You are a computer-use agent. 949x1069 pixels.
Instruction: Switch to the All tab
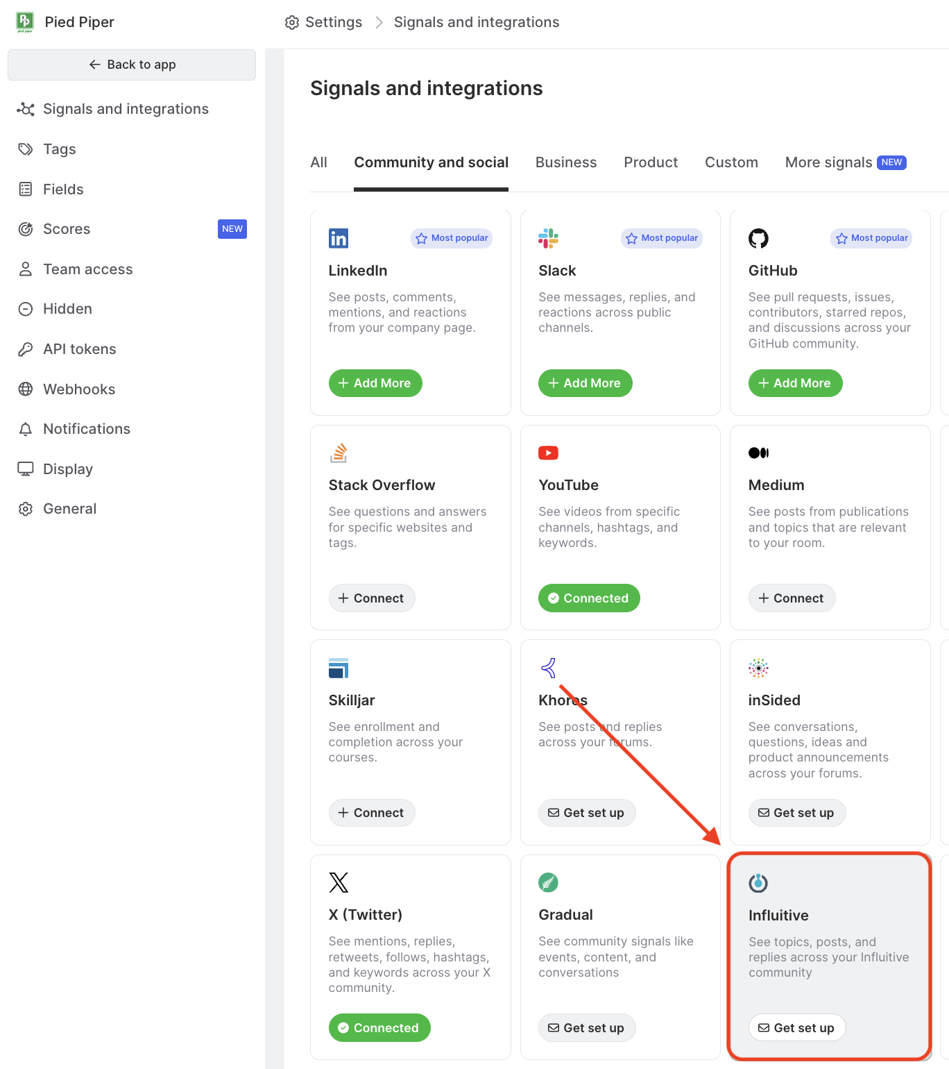pyautogui.click(x=318, y=162)
